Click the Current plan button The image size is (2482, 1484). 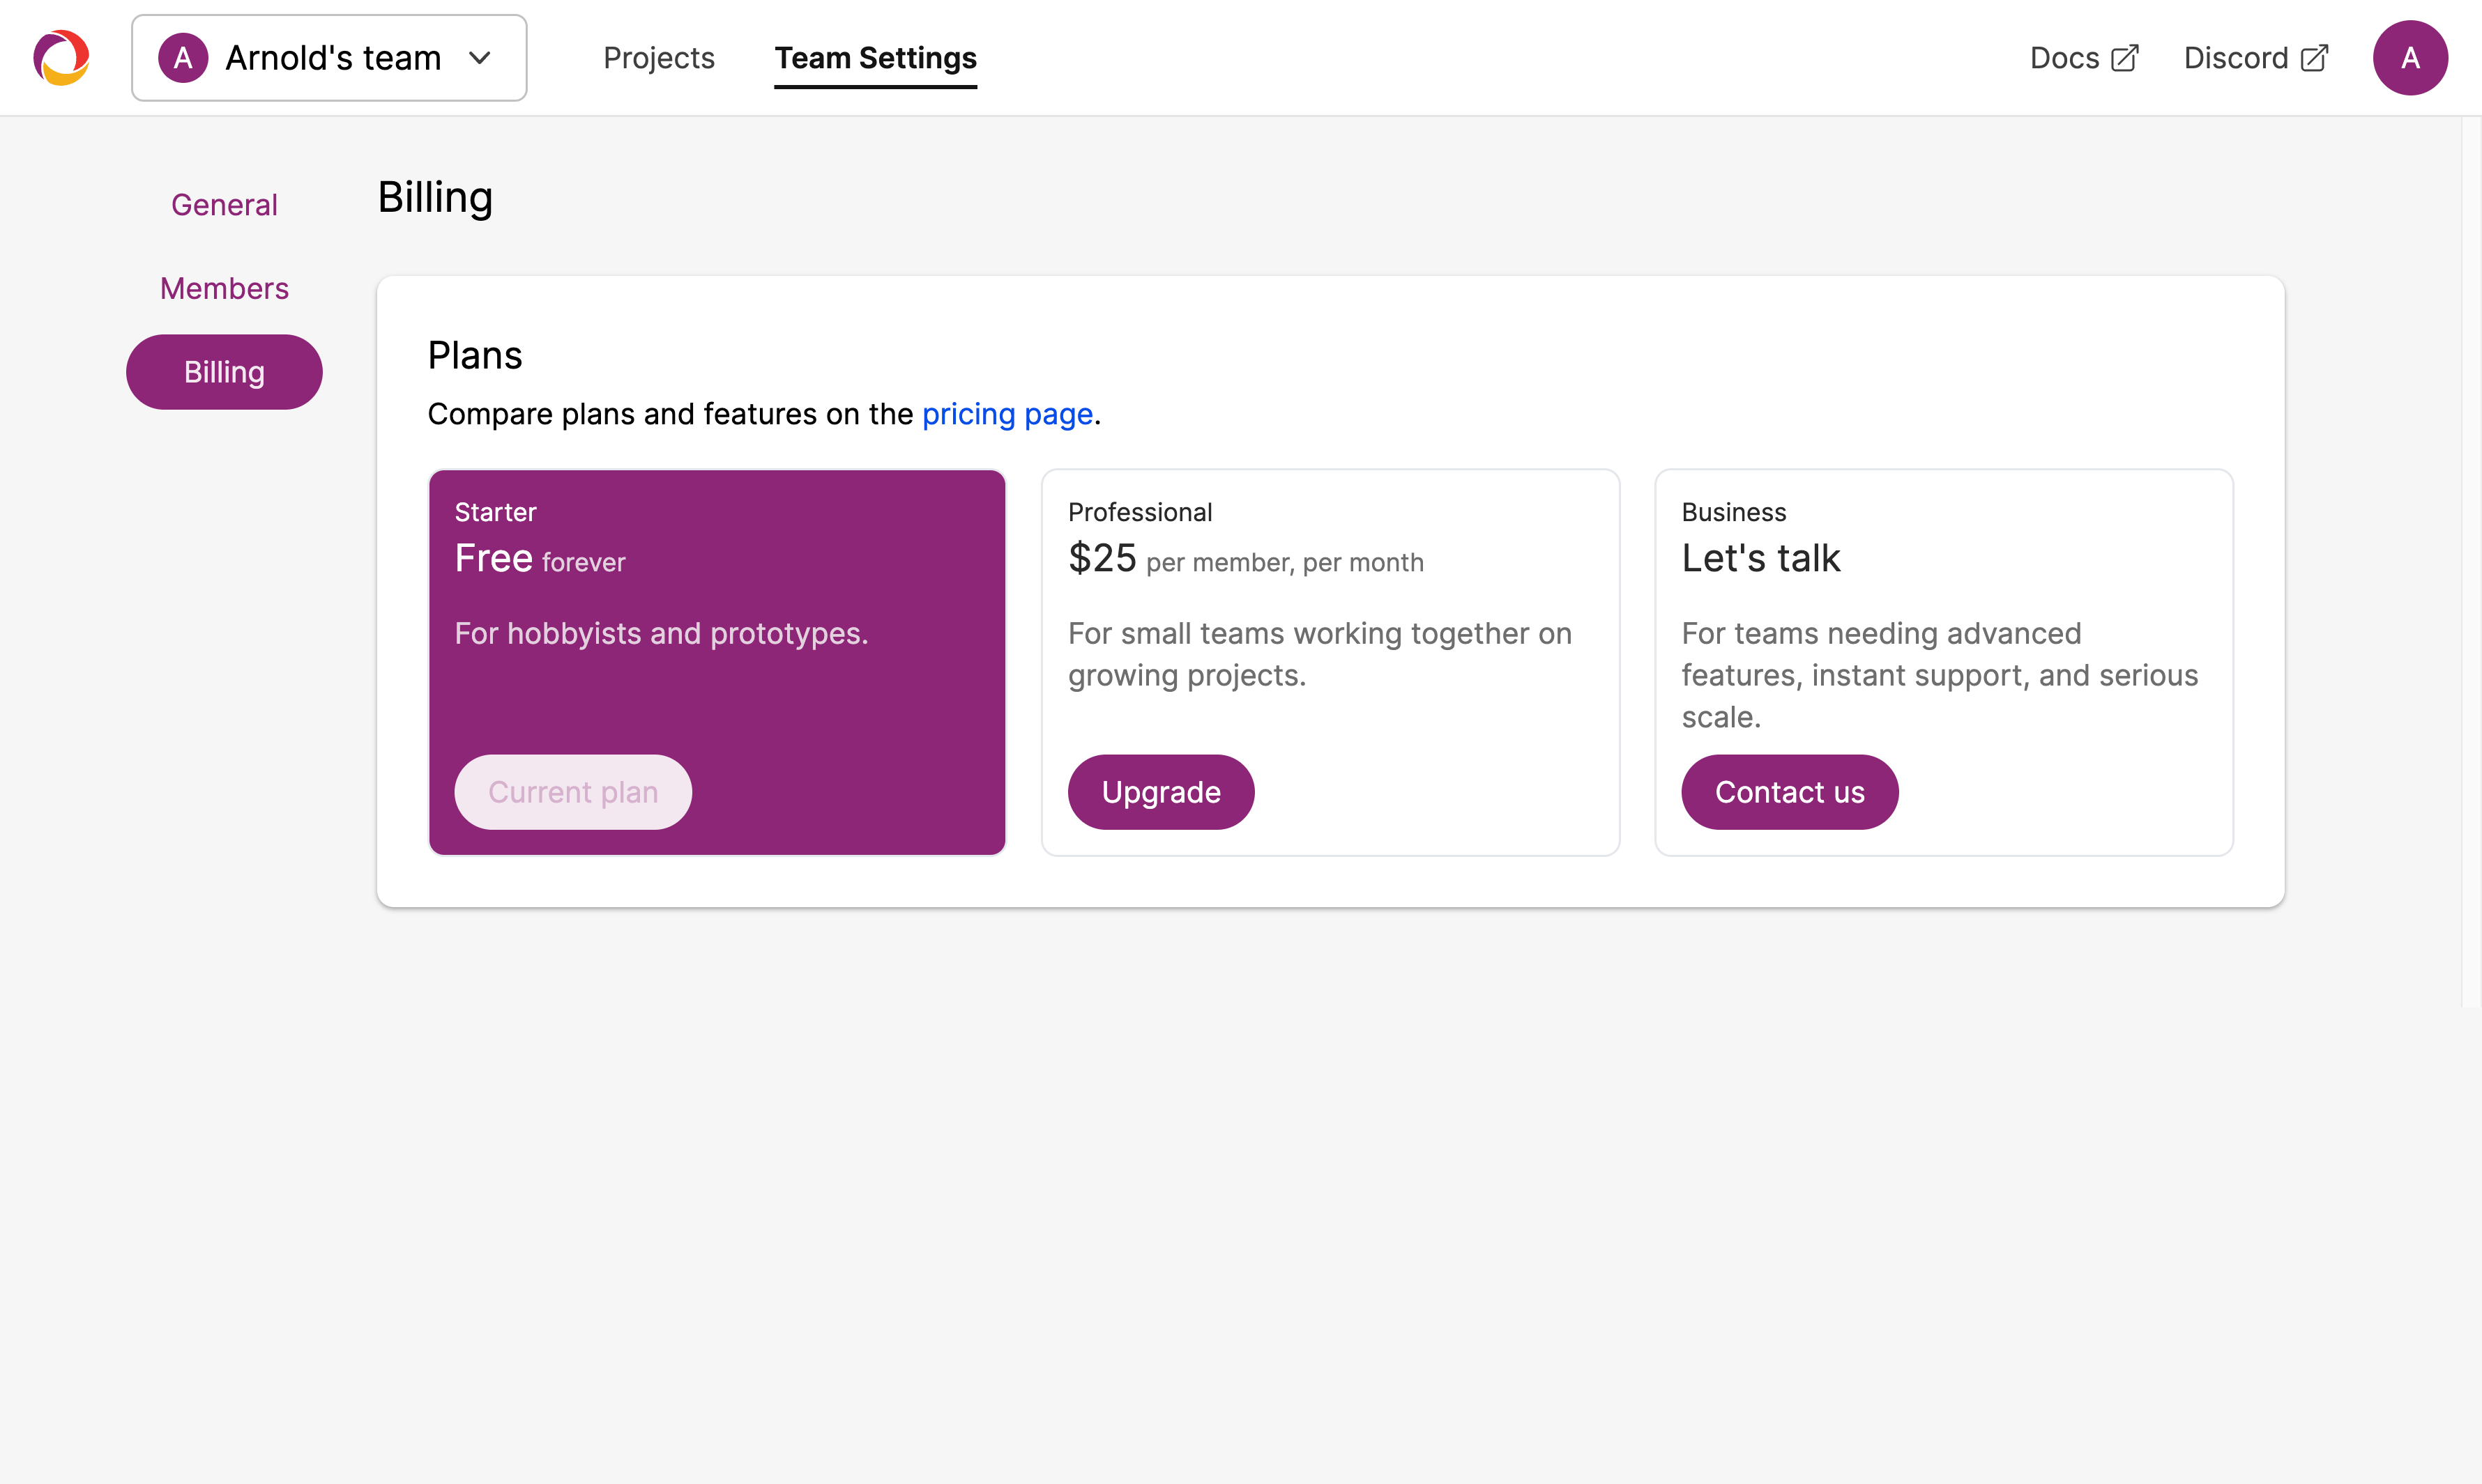[572, 792]
